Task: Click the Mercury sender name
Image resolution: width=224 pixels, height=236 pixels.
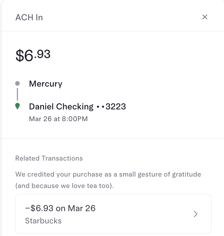Action: 46,84
